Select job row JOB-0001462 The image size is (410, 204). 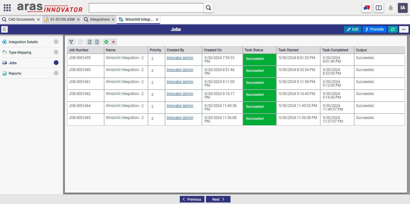tap(236, 96)
